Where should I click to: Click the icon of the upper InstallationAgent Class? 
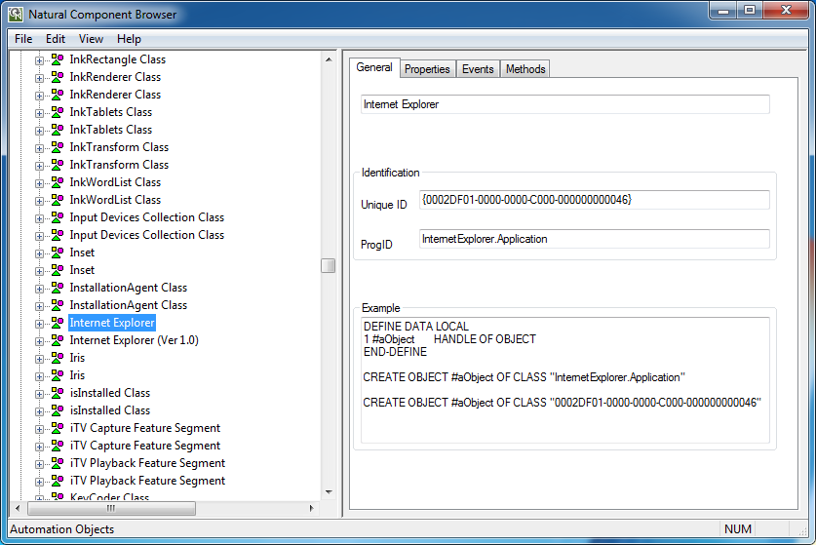click(58, 288)
